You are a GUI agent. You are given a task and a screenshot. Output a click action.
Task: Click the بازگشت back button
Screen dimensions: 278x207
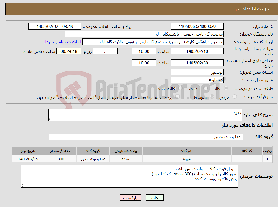pyautogui.click(x=130, y=197)
